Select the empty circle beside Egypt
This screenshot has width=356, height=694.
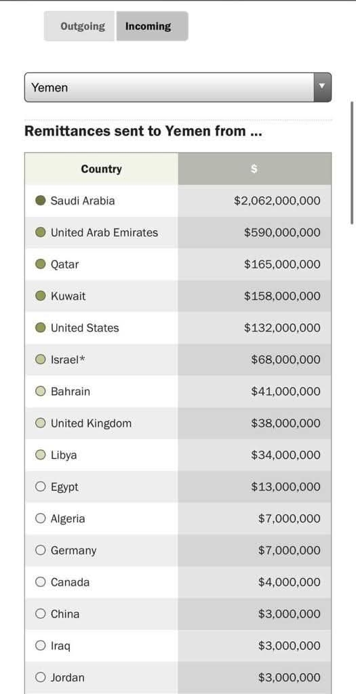tap(40, 487)
